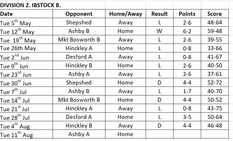Select the 'Tue 23rd Jun' date cell
Screen dimensions: 233x141
[26, 74]
